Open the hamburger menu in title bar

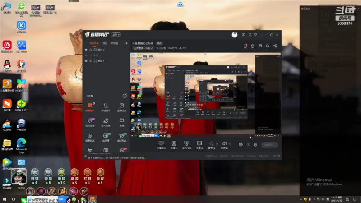[261, 35]
